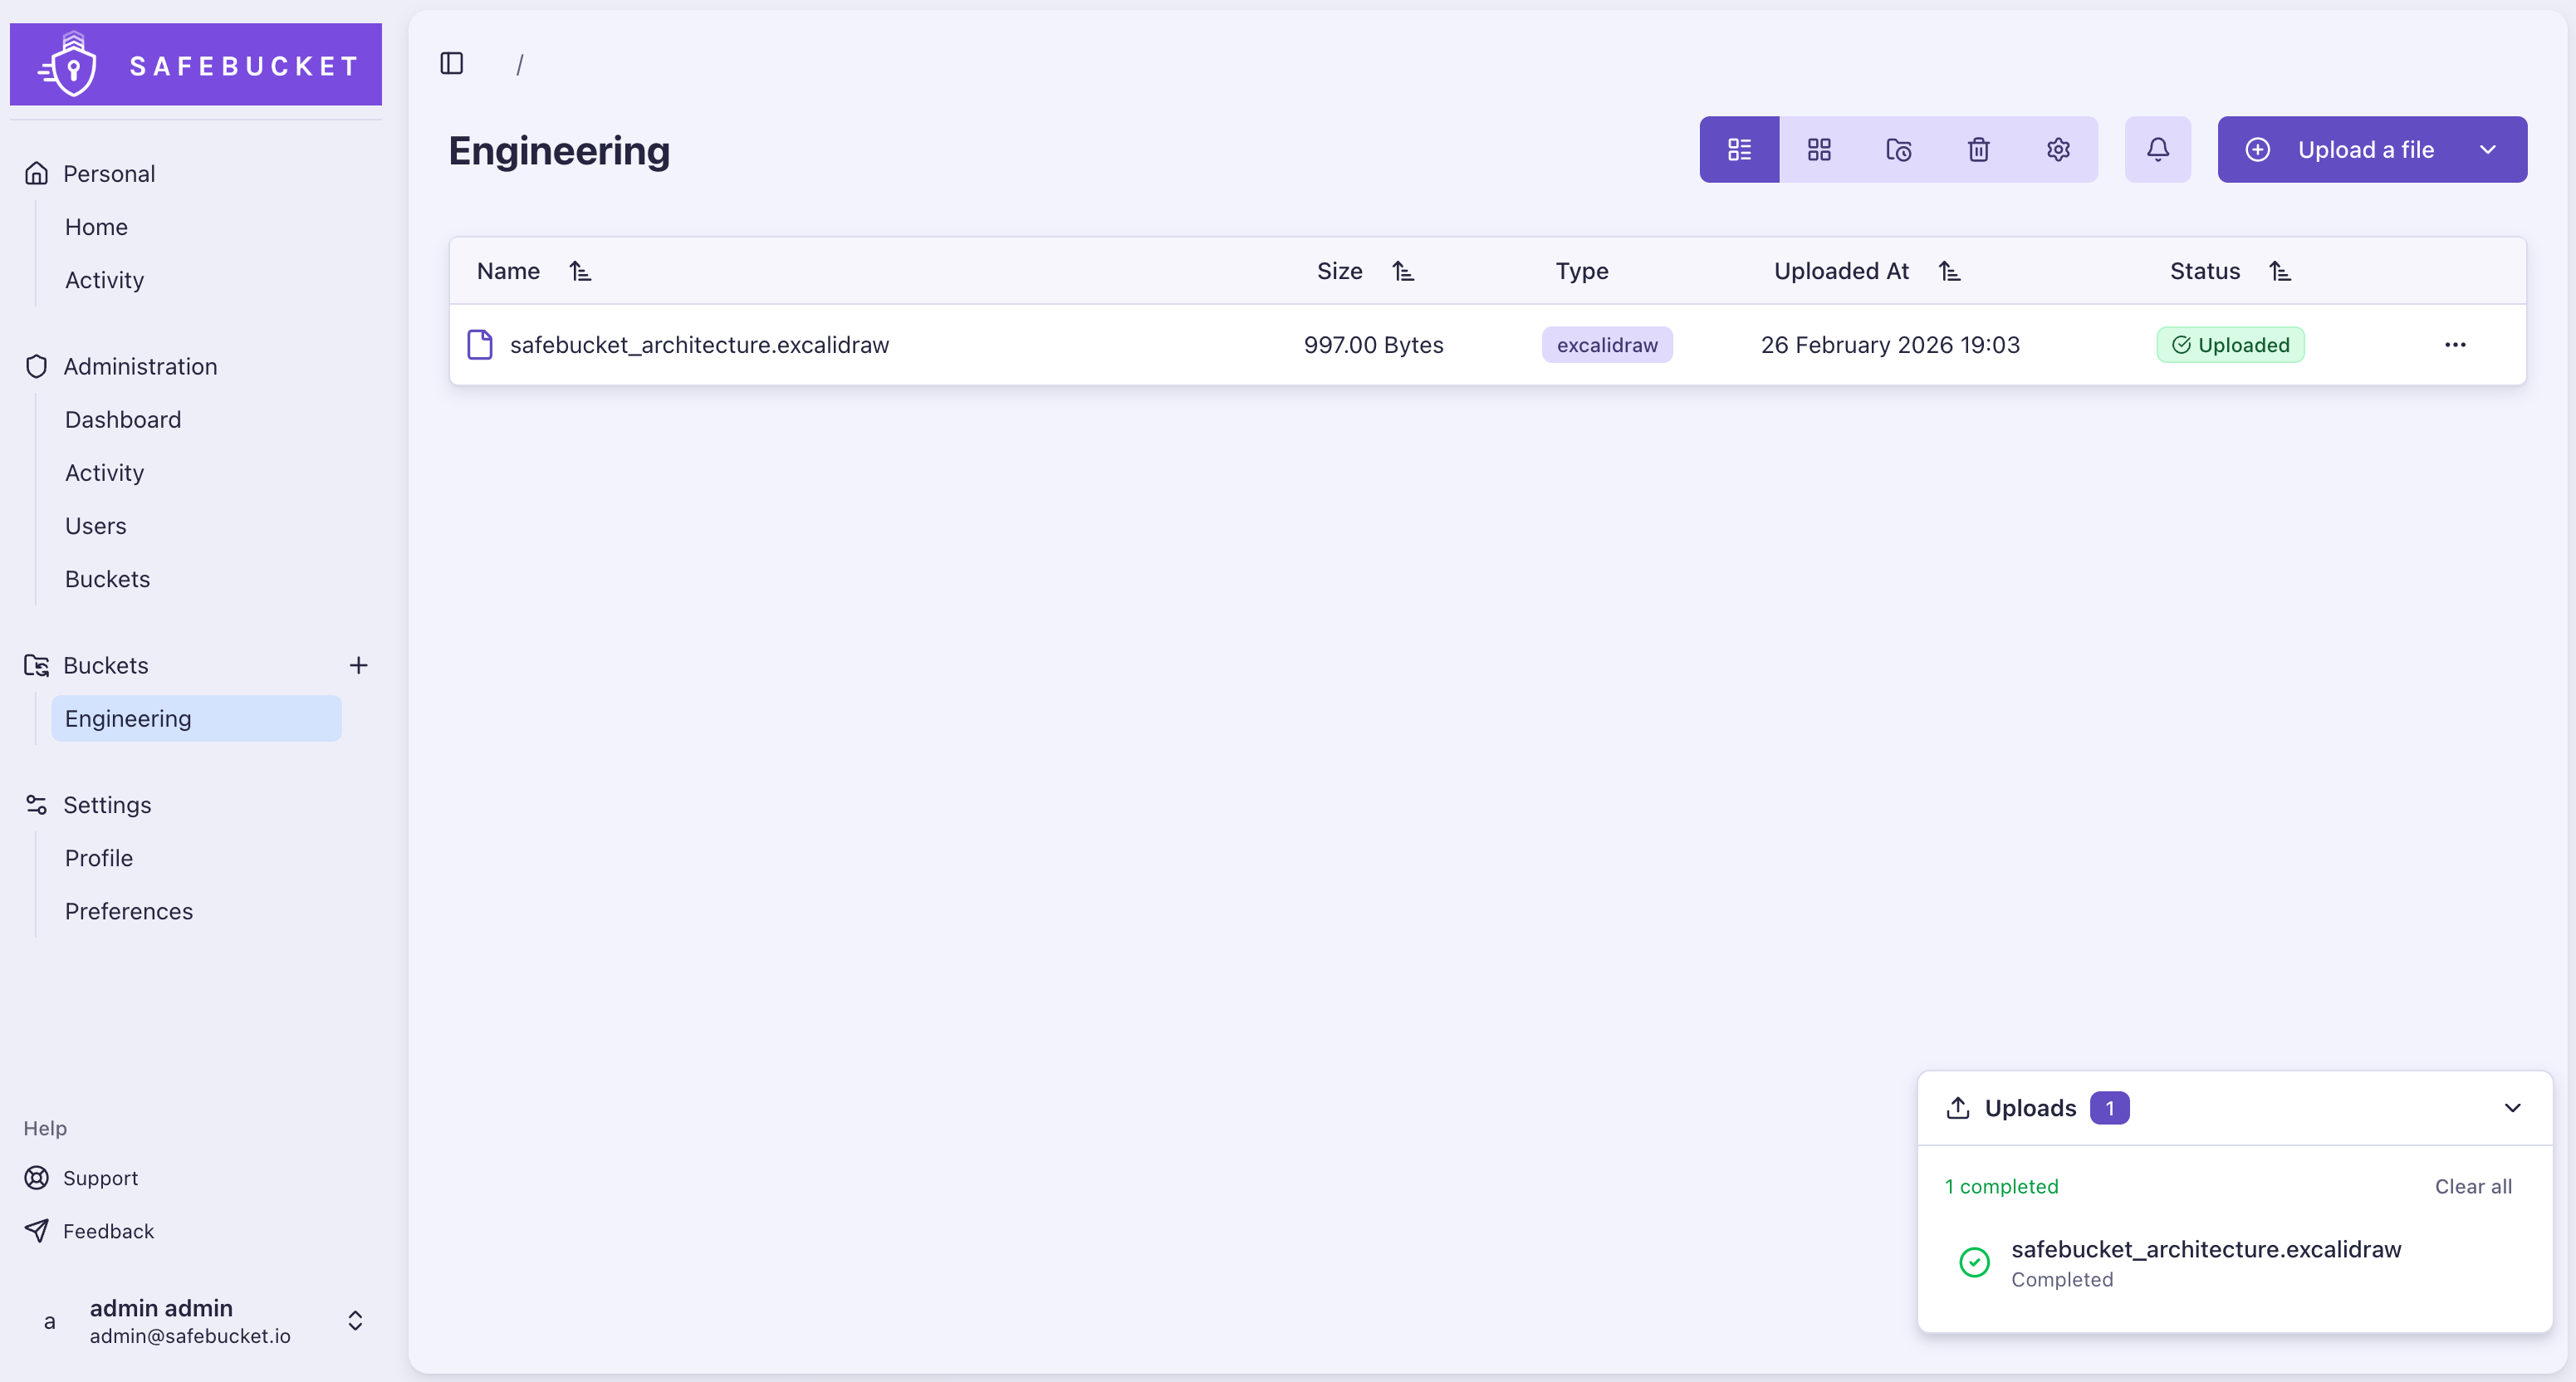Toggle the sidebar panel

pos(452,64)
